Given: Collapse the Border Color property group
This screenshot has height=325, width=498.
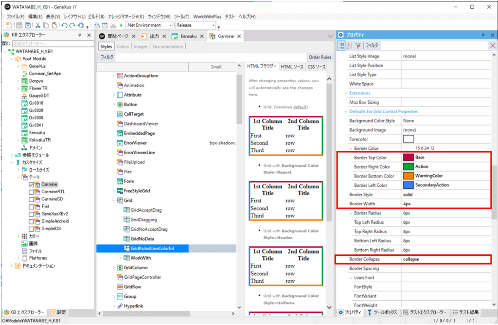Looking at the screenshot, I should pos(351,148).
